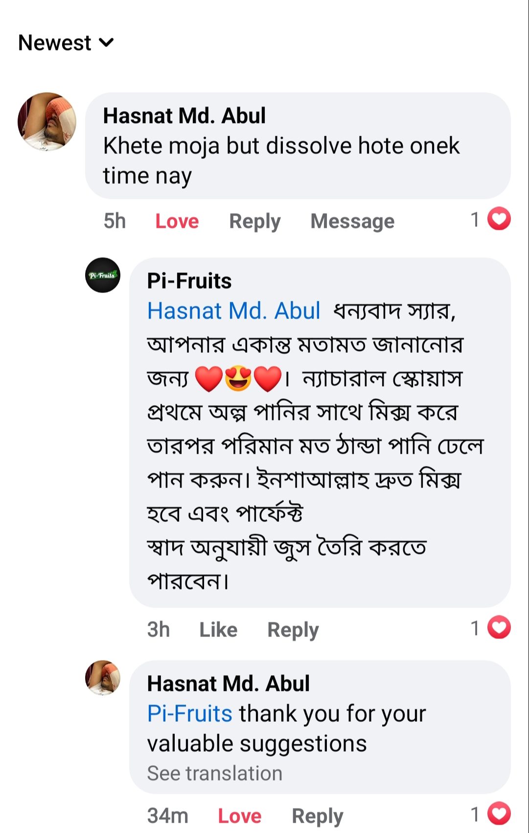Image resolution: width=529 pixels, height=833 pixels.
Task: Toggle Love on the first comment
Action: [x=177, y=221]
